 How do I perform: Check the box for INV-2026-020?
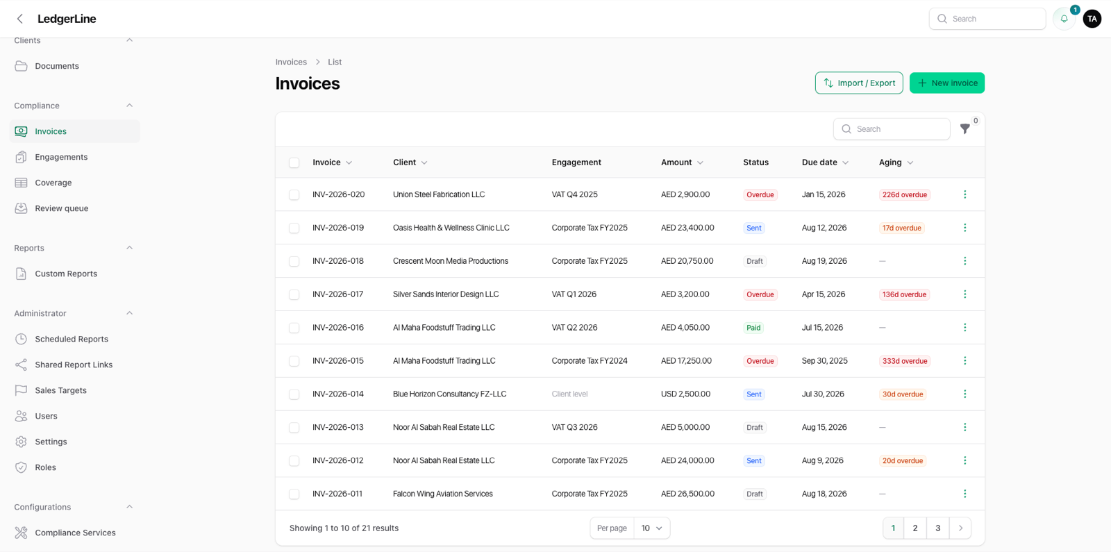point(294,195)
